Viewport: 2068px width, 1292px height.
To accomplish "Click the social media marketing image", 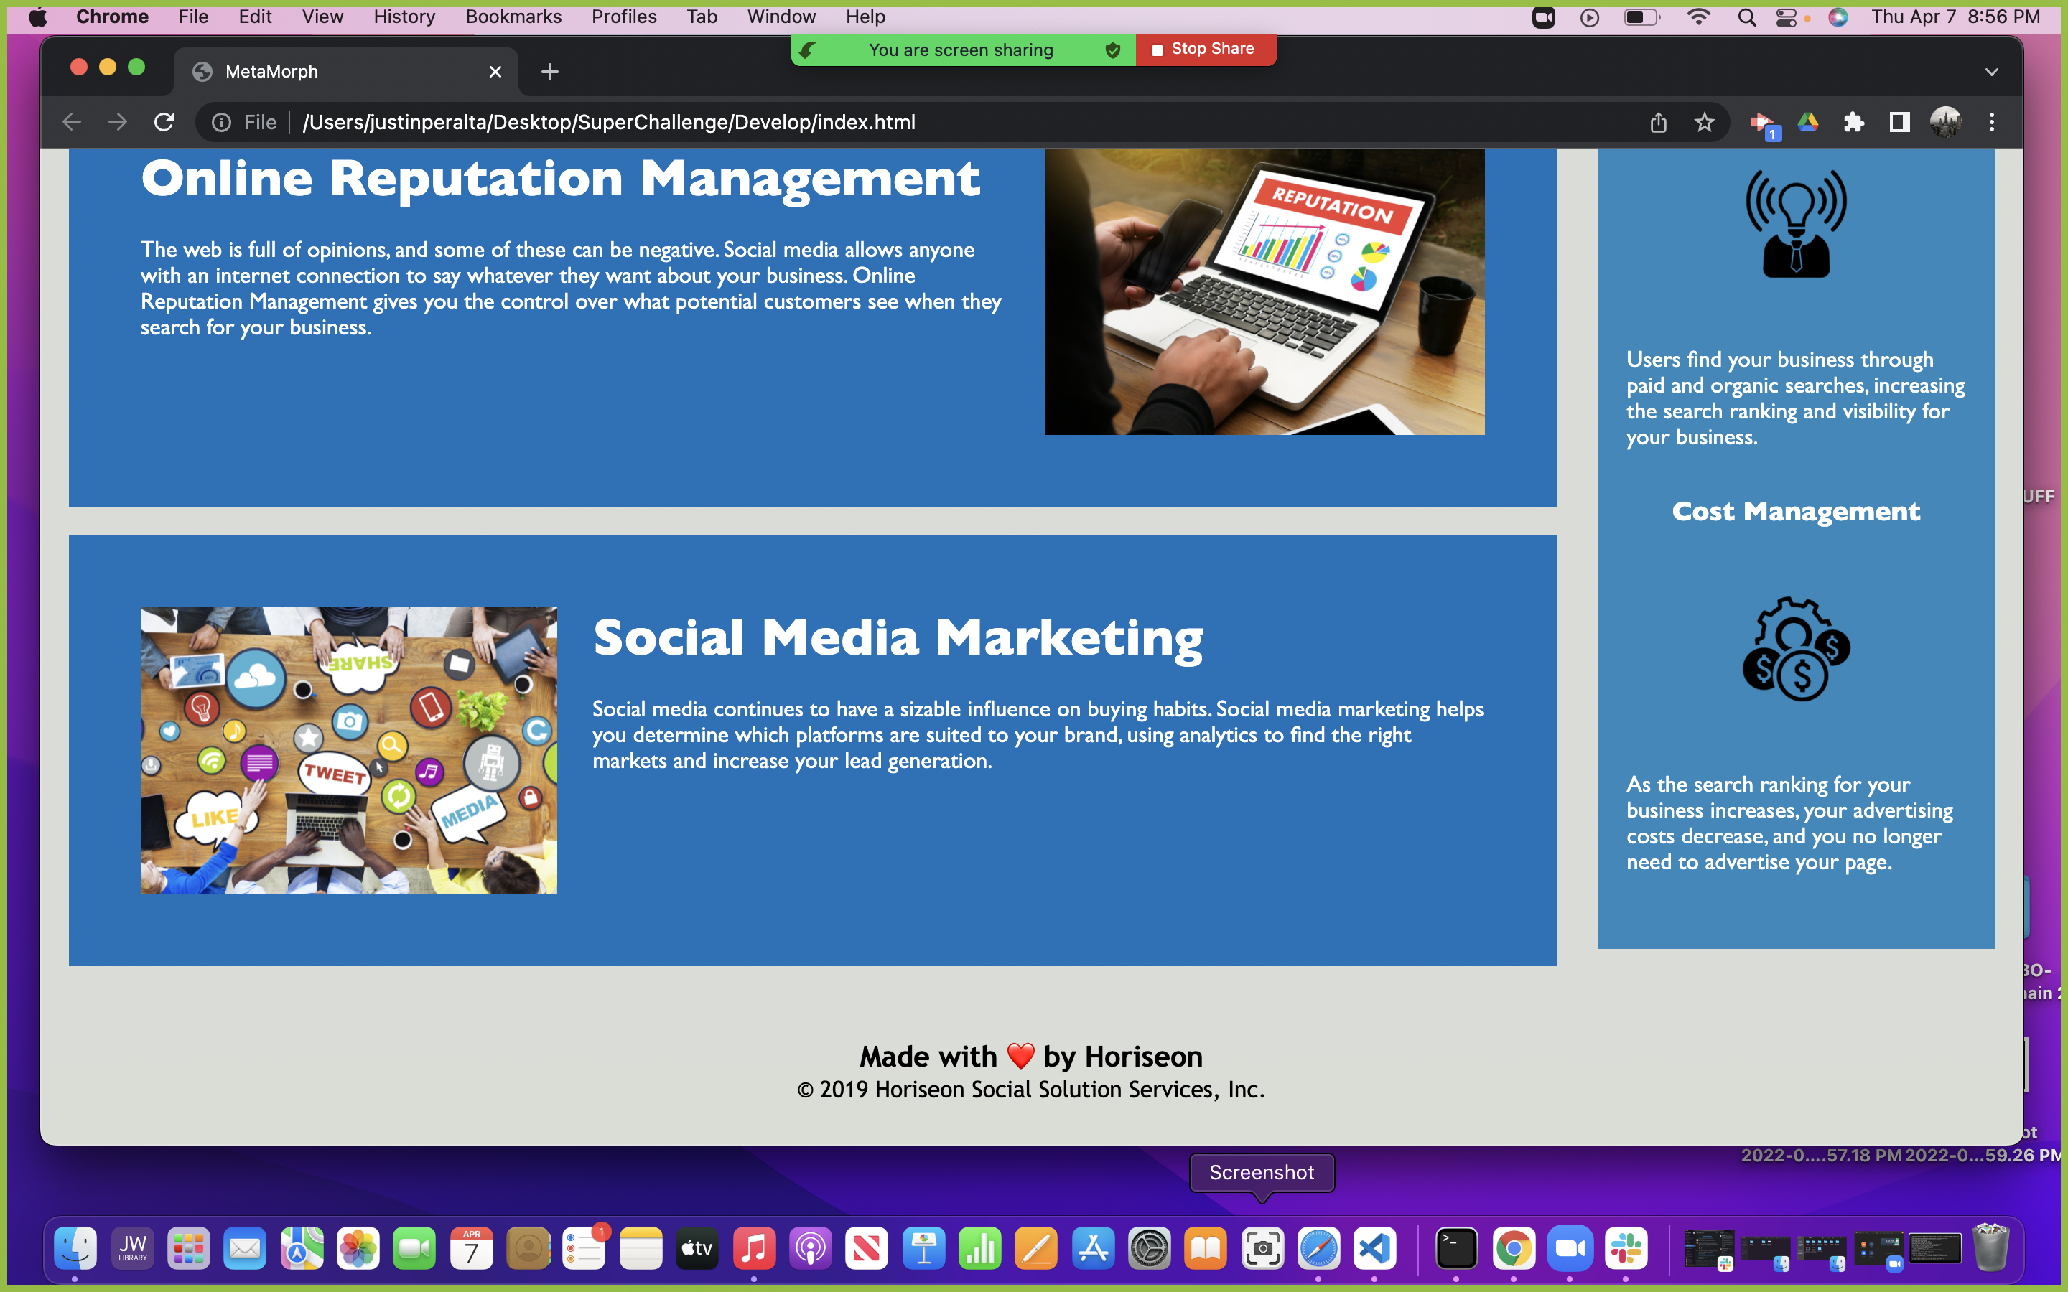I will pos(349,750).
